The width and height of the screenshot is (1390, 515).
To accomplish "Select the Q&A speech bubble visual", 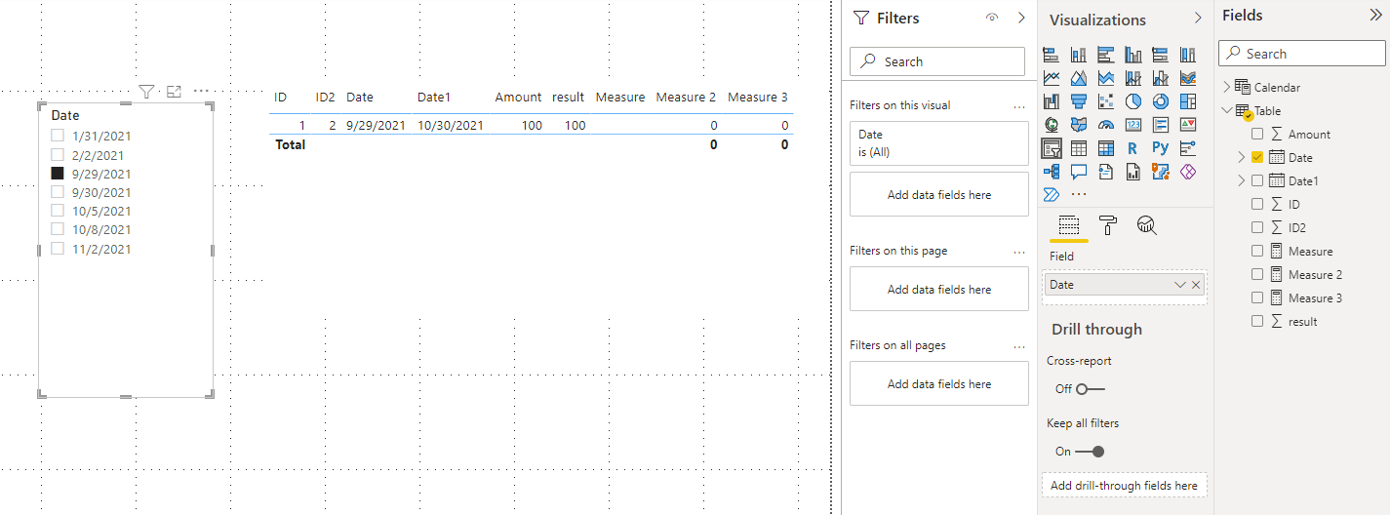I will pos(1079,172).
